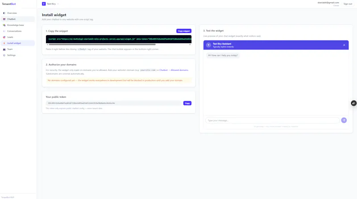Click the Knowledge base sidebar icon
The height and width of the screenshot is (199, 357).
click(4, 25)
